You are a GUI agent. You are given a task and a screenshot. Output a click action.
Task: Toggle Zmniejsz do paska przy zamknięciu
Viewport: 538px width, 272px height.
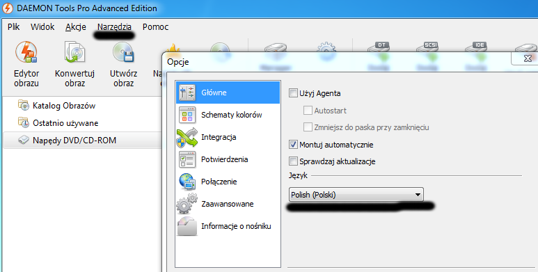[x=308, y=127]
